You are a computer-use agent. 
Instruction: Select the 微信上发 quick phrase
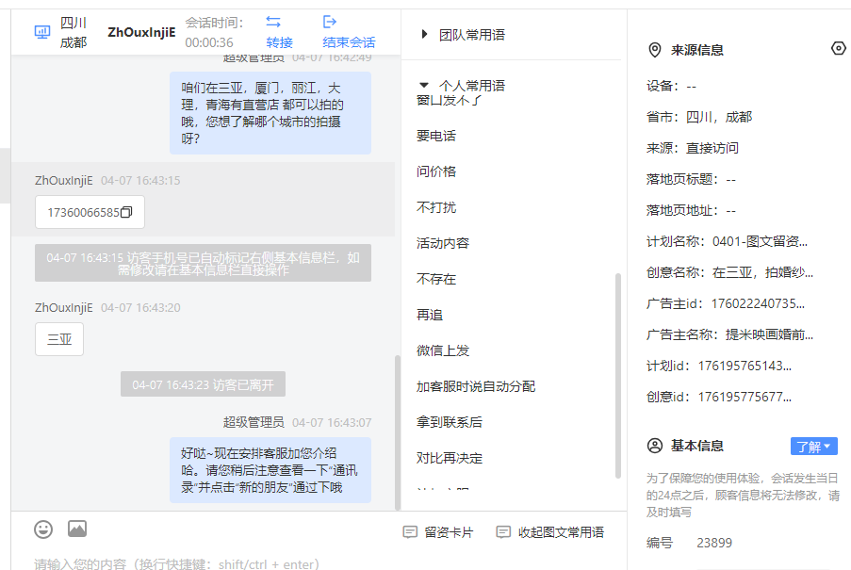point(443,350)
